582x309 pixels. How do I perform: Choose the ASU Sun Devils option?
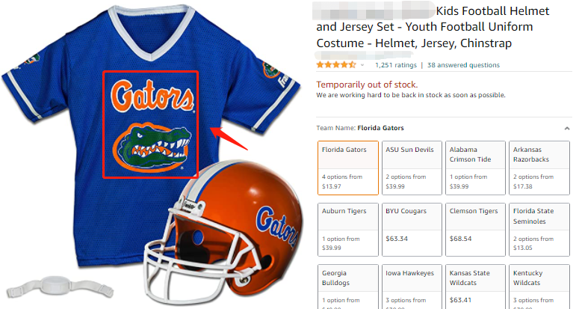pos(411,165)
